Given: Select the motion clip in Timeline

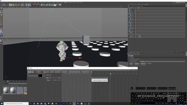Looking at the screenshot, I should 100,80.
